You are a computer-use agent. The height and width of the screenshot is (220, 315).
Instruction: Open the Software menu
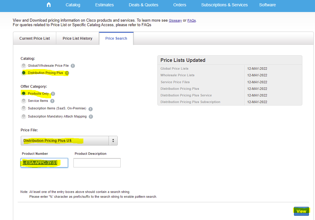click(267, 5)
